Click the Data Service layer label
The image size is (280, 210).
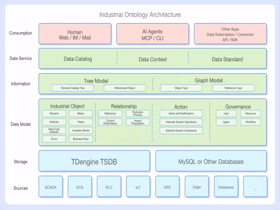(x=21, y=58)
